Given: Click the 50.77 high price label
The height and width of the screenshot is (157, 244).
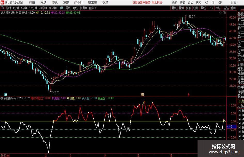Looking at the screenshot, I should [x=192, y=16].
